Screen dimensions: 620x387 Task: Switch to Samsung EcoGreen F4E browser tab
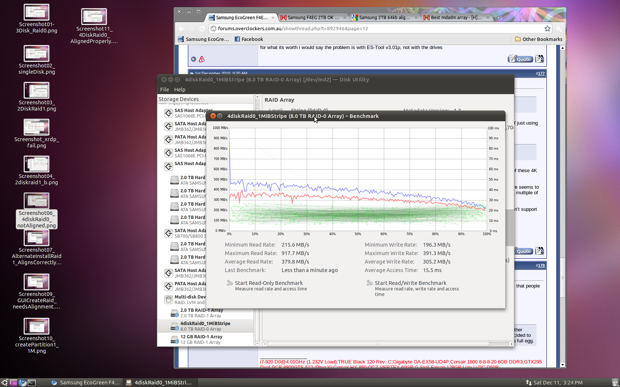click(x=242, y=17)
